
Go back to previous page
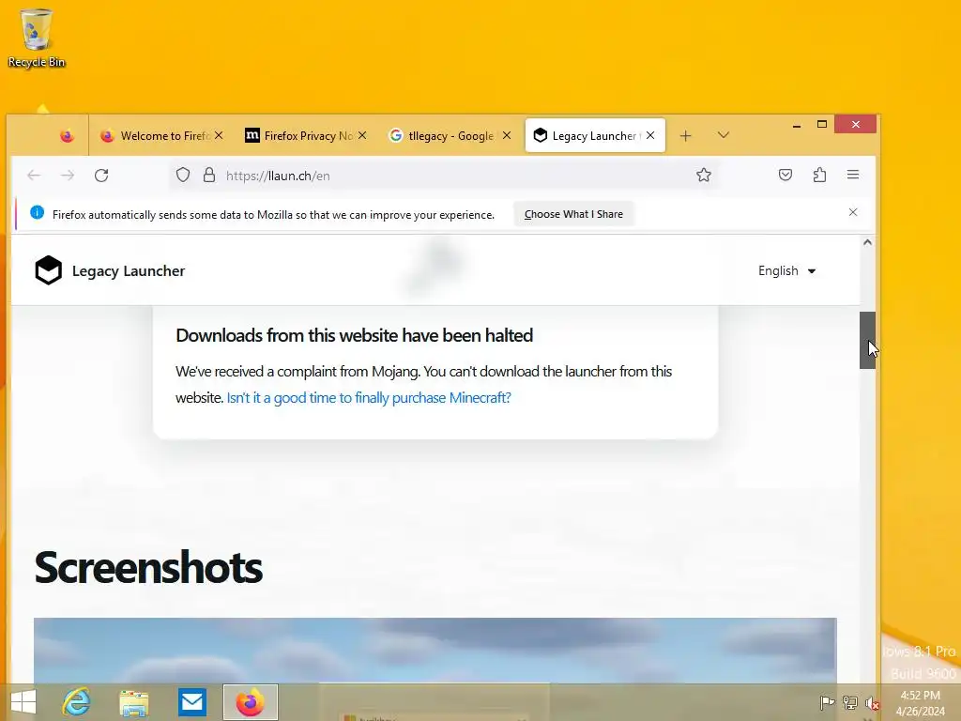34,176
